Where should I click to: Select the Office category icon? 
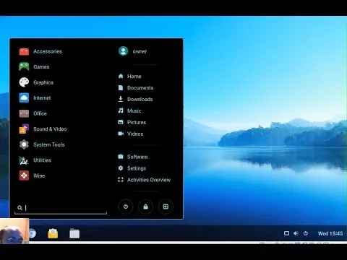pyautogui.click(x=24, y=113)
